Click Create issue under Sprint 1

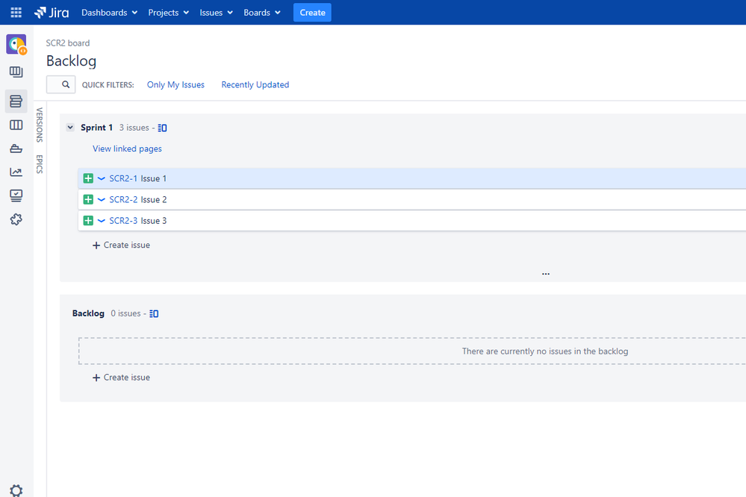[121, 245]
